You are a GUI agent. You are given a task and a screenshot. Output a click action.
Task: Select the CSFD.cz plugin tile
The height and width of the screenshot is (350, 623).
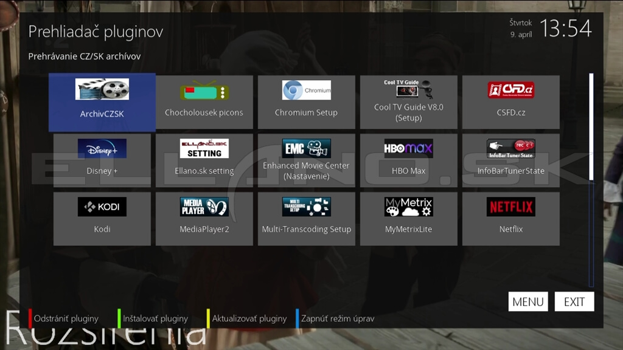pos(510,102)
